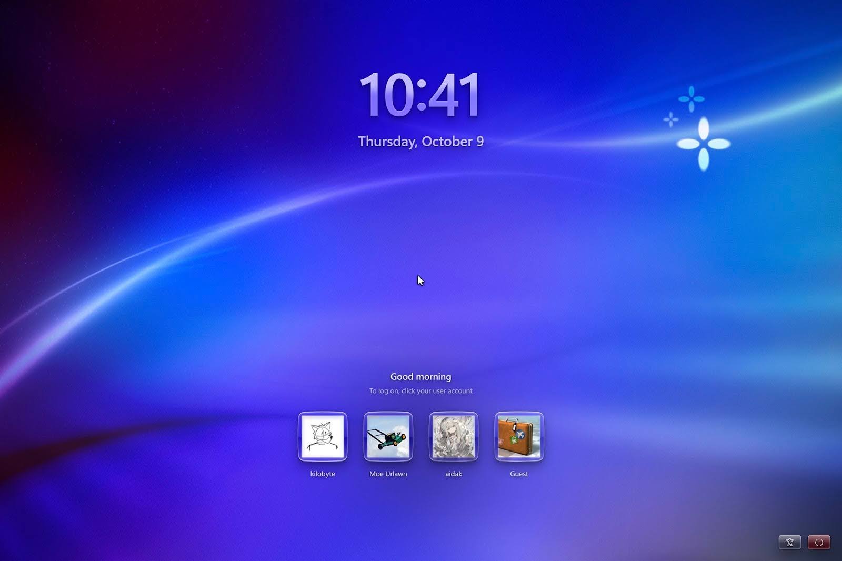Pick the aidak account avatar
This screenshot has height=561, width=842.
(x=454, y=436)
